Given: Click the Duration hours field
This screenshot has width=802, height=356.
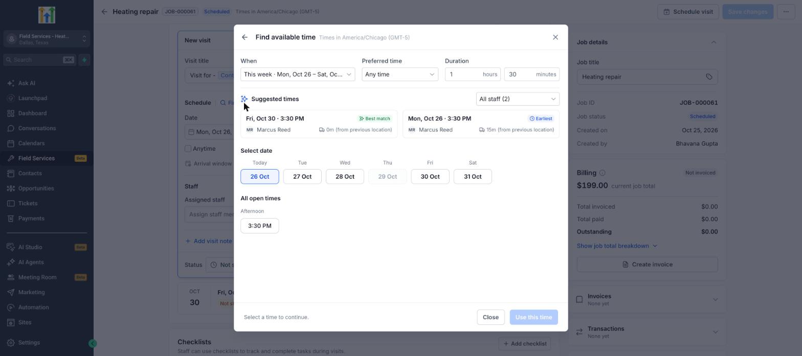Looking at the screenshot, I should (x=473, y=75).
